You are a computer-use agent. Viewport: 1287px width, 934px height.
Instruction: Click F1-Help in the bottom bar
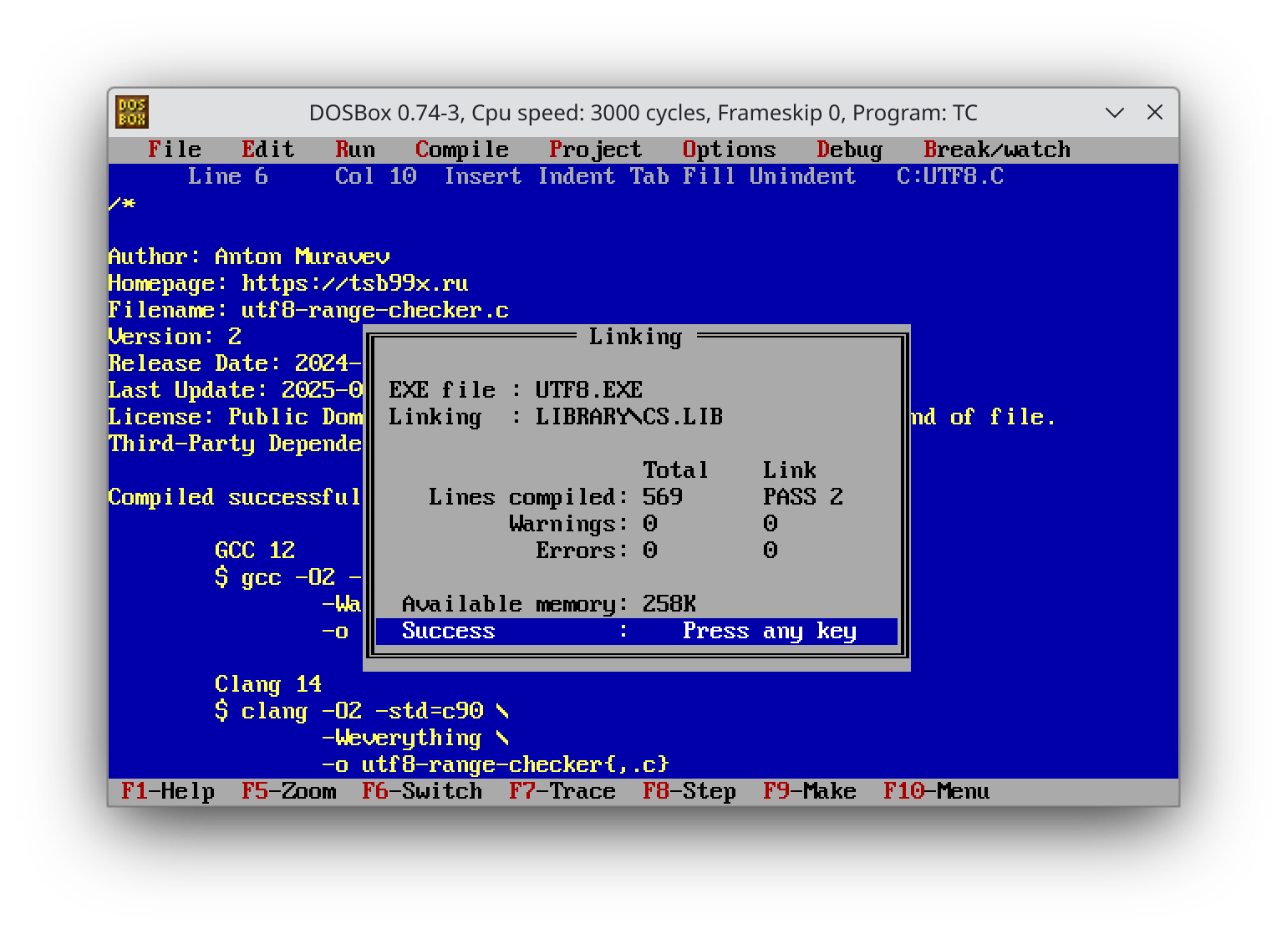pos(167,791)
